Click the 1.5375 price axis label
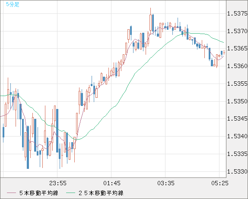The height and width of the screenshot is (199, 248). 237,13
